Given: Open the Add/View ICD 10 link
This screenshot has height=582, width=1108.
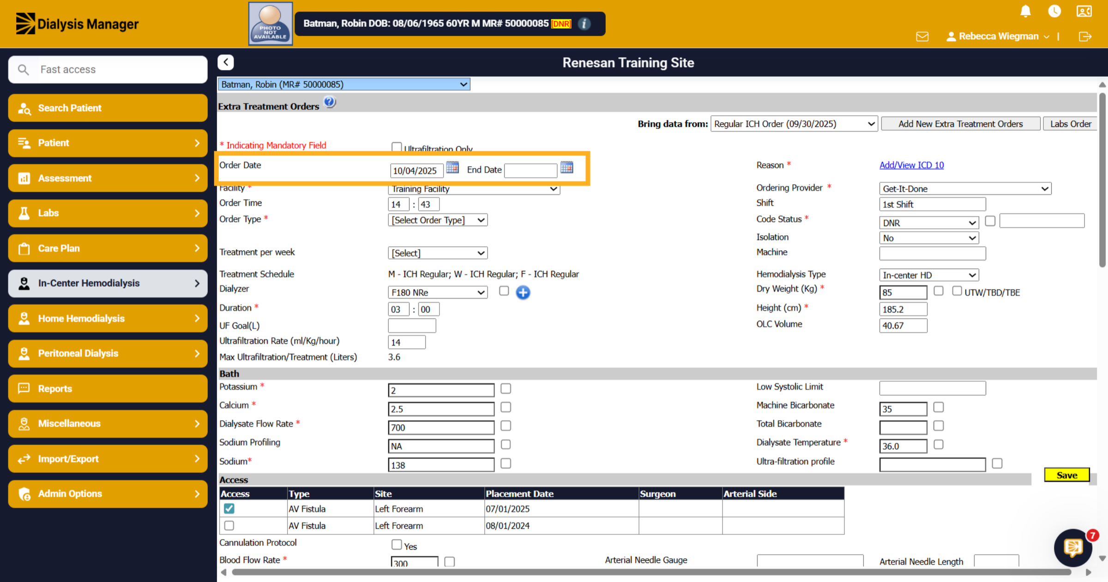Looking at the screenshot, I should click(x=911, y=165).
